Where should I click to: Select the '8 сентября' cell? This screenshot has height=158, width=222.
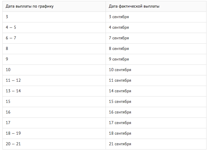click(156, 49)
